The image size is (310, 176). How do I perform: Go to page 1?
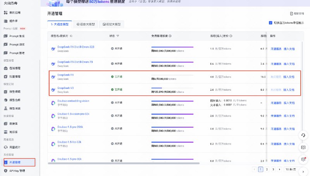(x=260, y=169)
